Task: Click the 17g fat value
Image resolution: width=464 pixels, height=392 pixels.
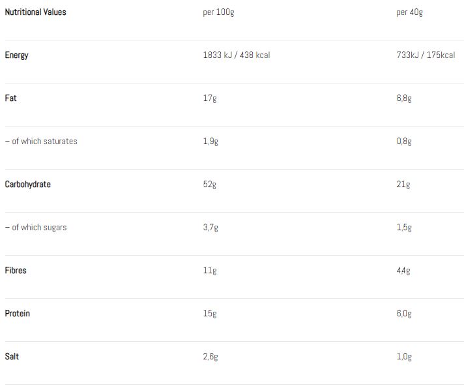Action: [209, 98]
